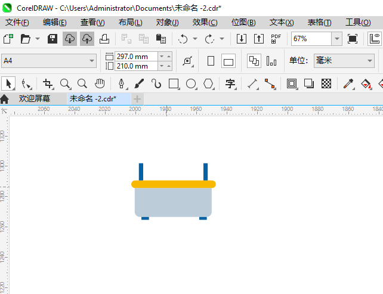The height and width of the screenshot is (294, 383).
Task: Open the 工具(O) menu
Action: tap(358, 23)
